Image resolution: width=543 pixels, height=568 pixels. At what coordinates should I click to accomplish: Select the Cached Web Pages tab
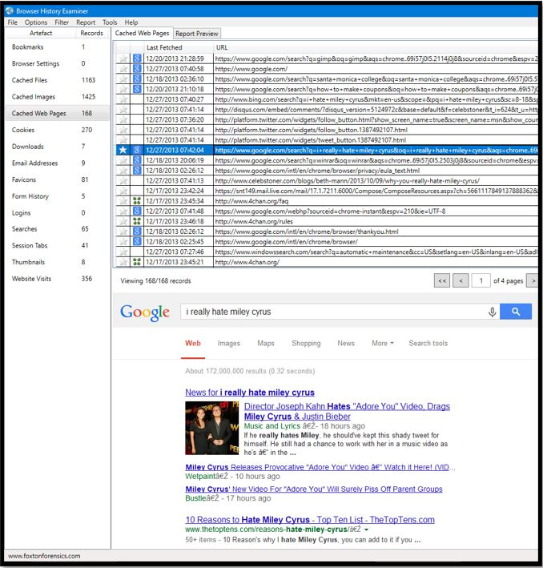pos(142,33)
